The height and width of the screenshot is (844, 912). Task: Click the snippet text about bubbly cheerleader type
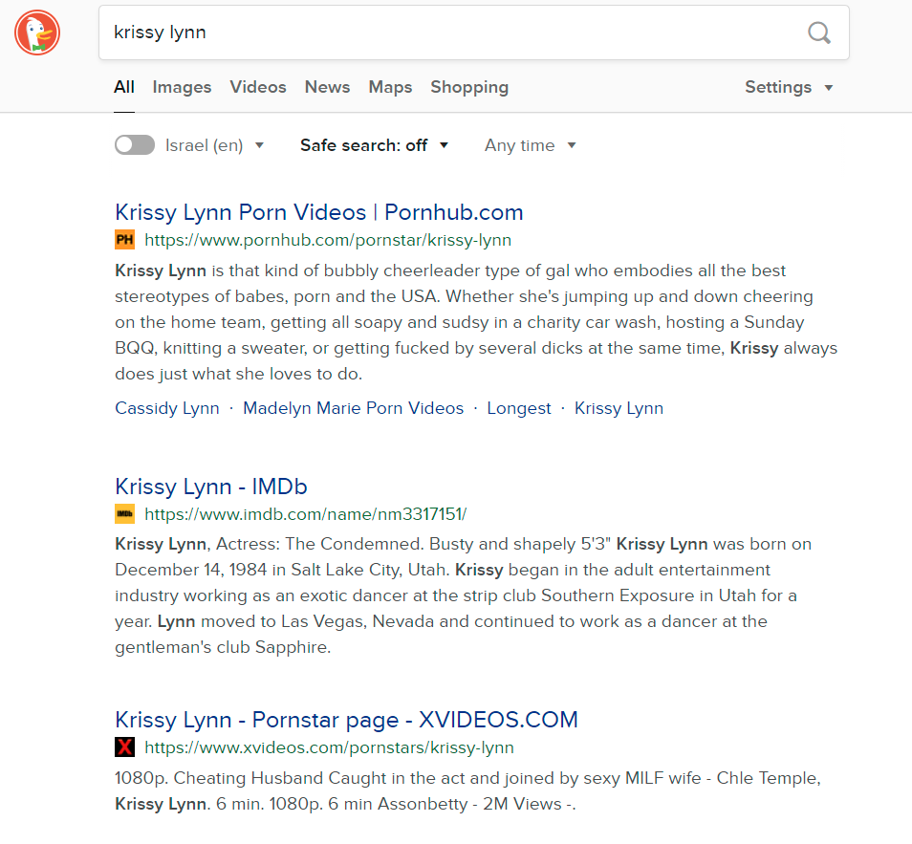click(x=476, y=322)
